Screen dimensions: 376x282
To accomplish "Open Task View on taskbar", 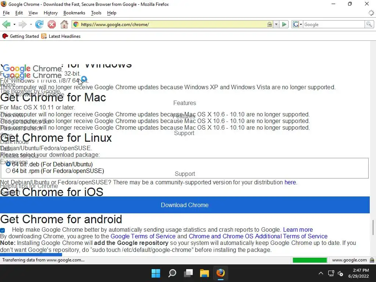I will [x=188, y=273].
